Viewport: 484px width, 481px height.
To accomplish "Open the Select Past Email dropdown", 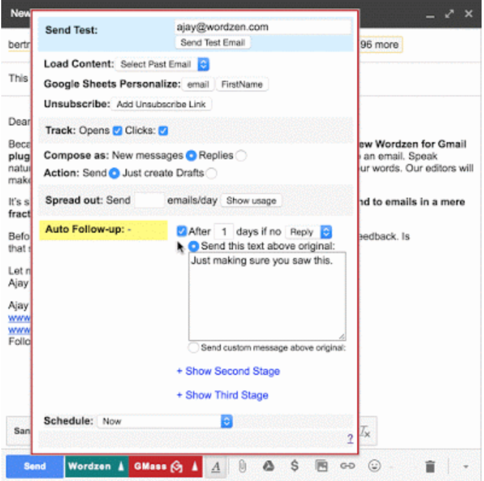I will click(x=163, y=64).
